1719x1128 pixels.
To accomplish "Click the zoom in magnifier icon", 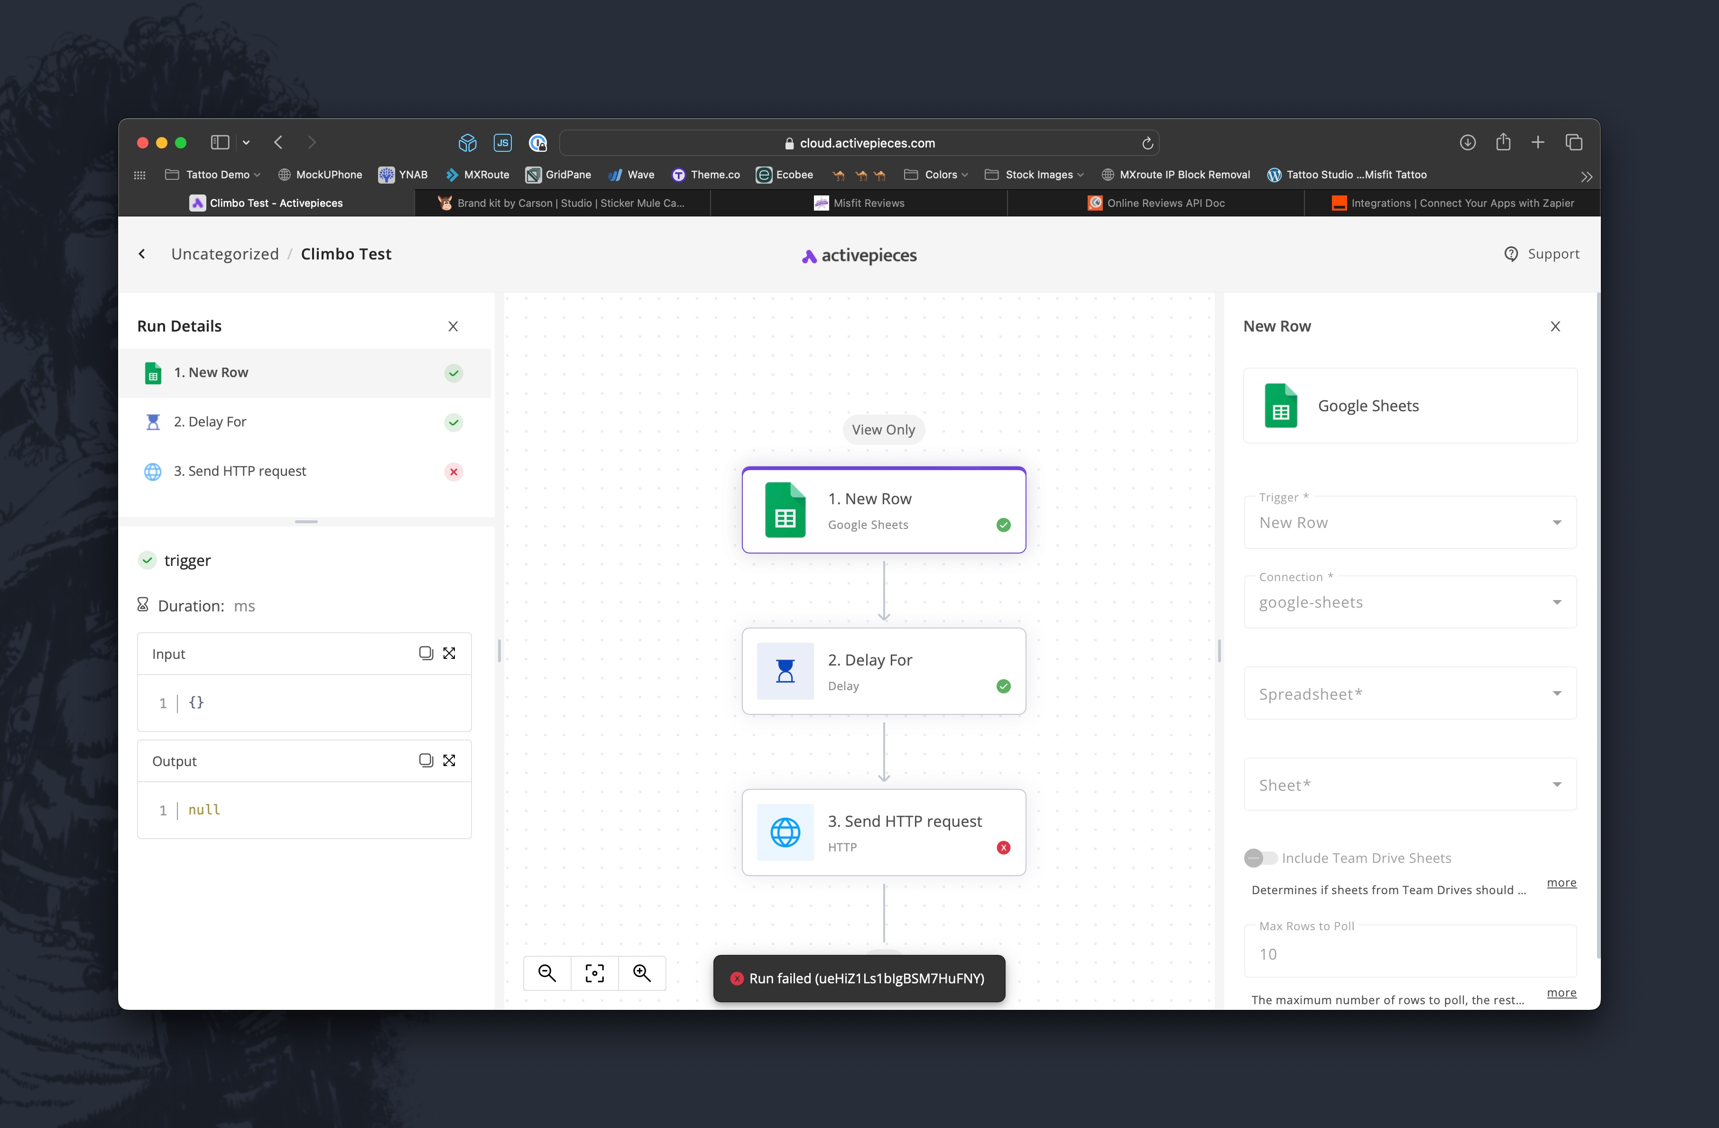I will (x=641, y=973).
